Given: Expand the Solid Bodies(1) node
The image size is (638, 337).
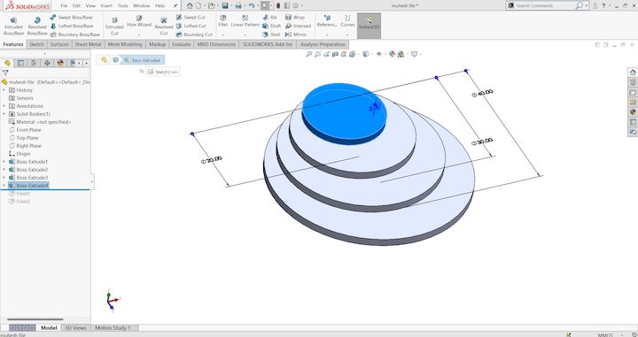Looking at the screenshot, I should point(4,114).
